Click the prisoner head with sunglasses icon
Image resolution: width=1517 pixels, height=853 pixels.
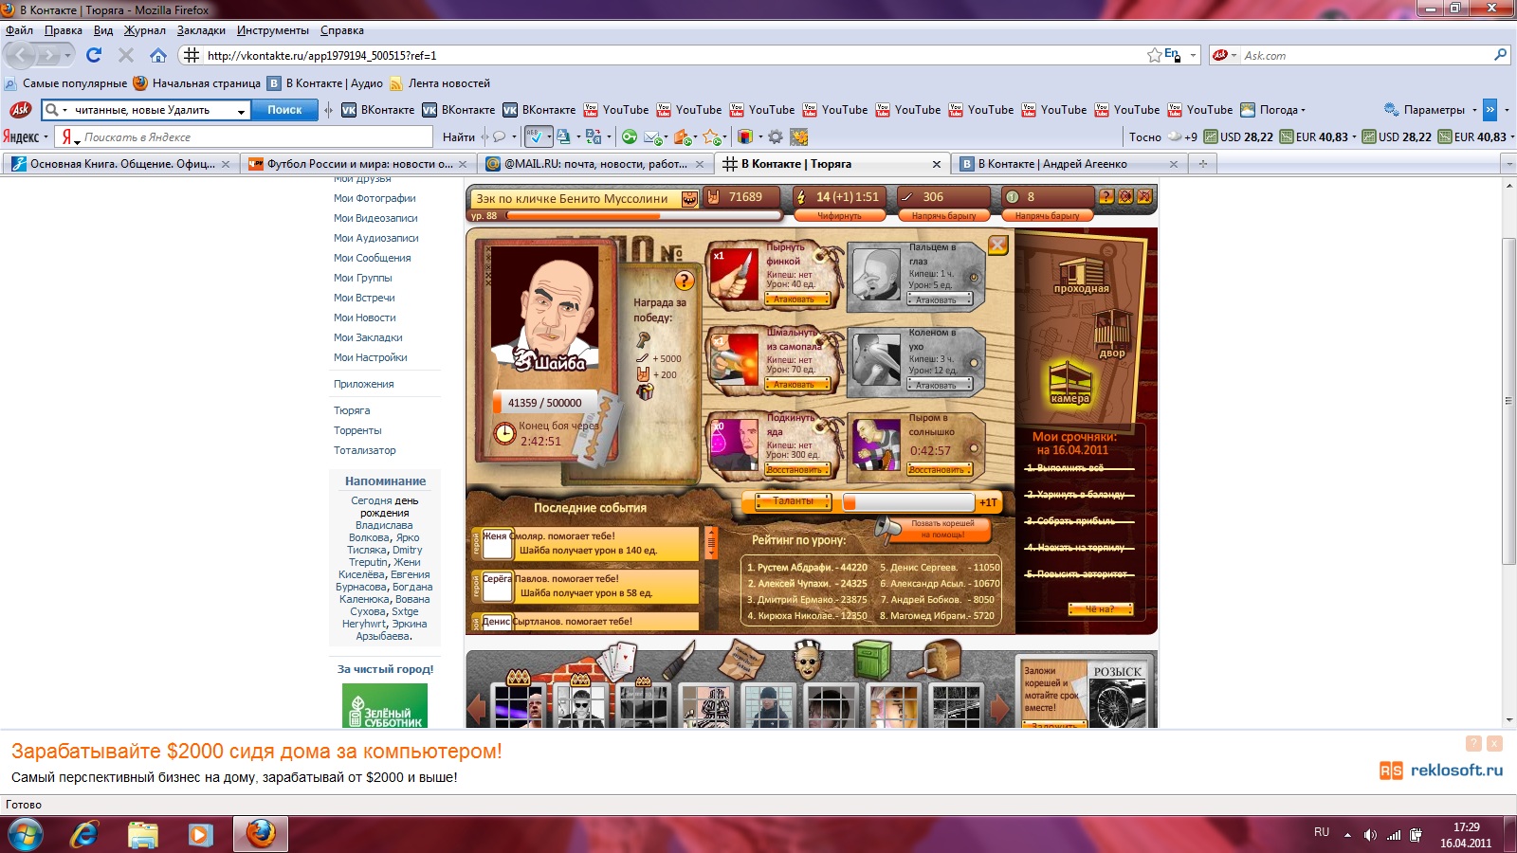[808, 660]
